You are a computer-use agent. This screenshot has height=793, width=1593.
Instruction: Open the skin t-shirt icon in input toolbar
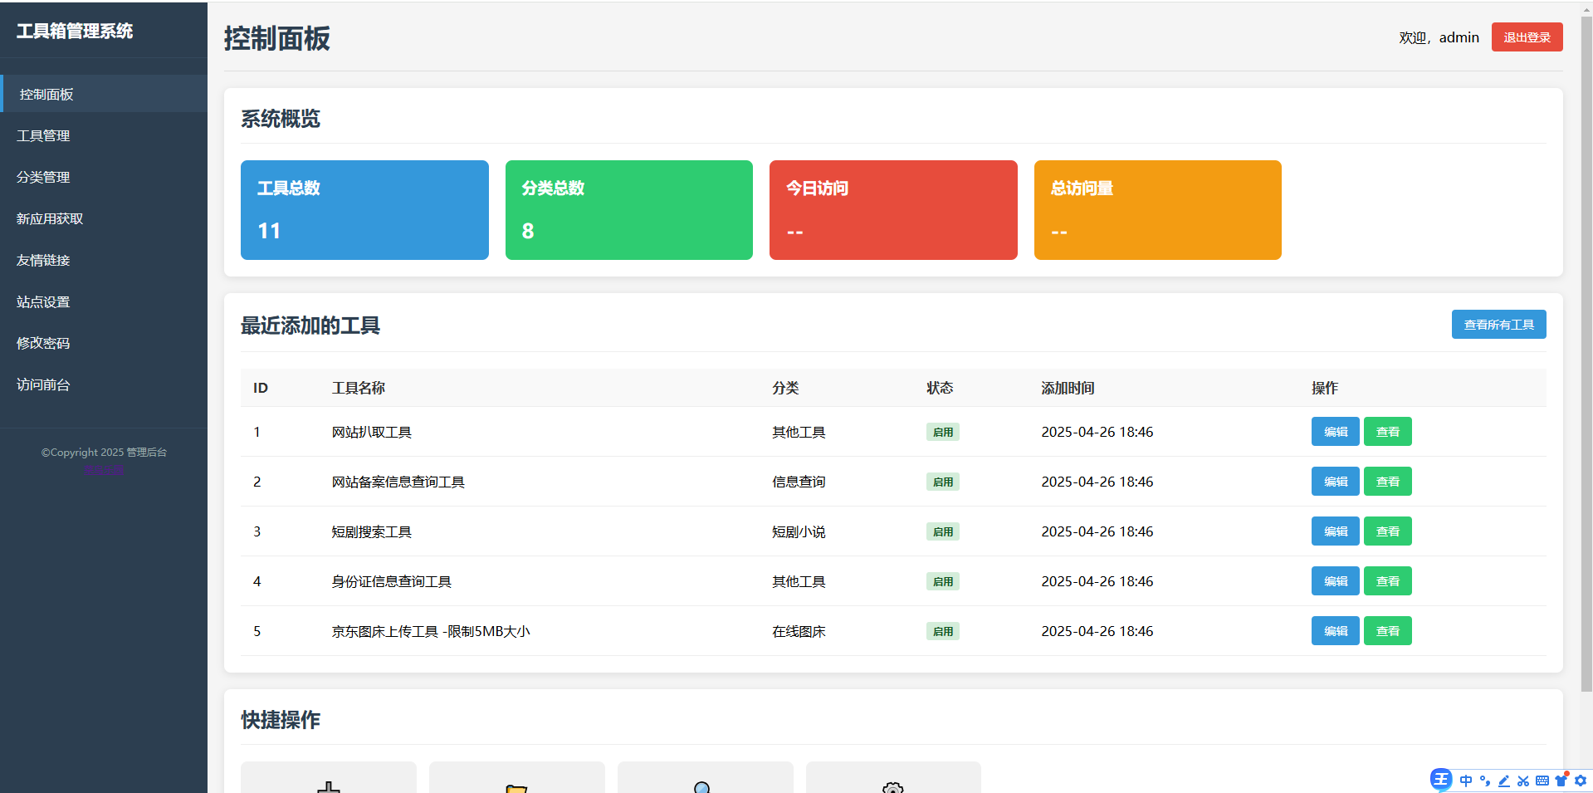tap(1561, 781)
